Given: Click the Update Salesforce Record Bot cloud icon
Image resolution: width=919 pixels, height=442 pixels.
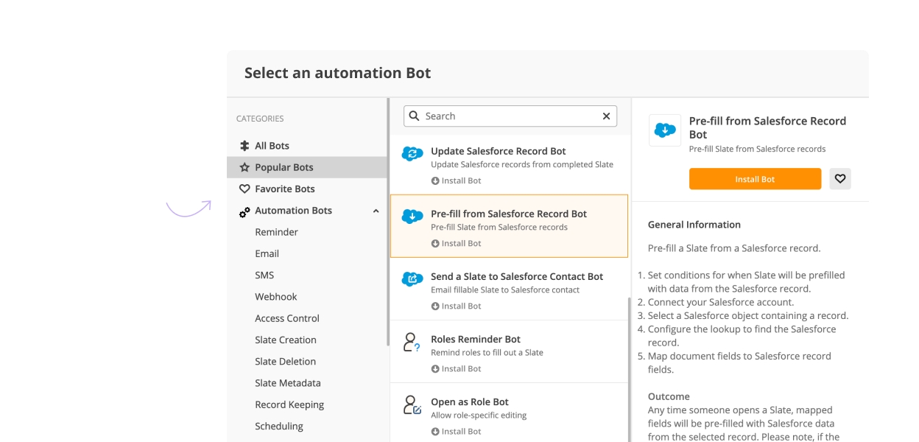Looking at the screenshot, I should [x=412, y=153].
